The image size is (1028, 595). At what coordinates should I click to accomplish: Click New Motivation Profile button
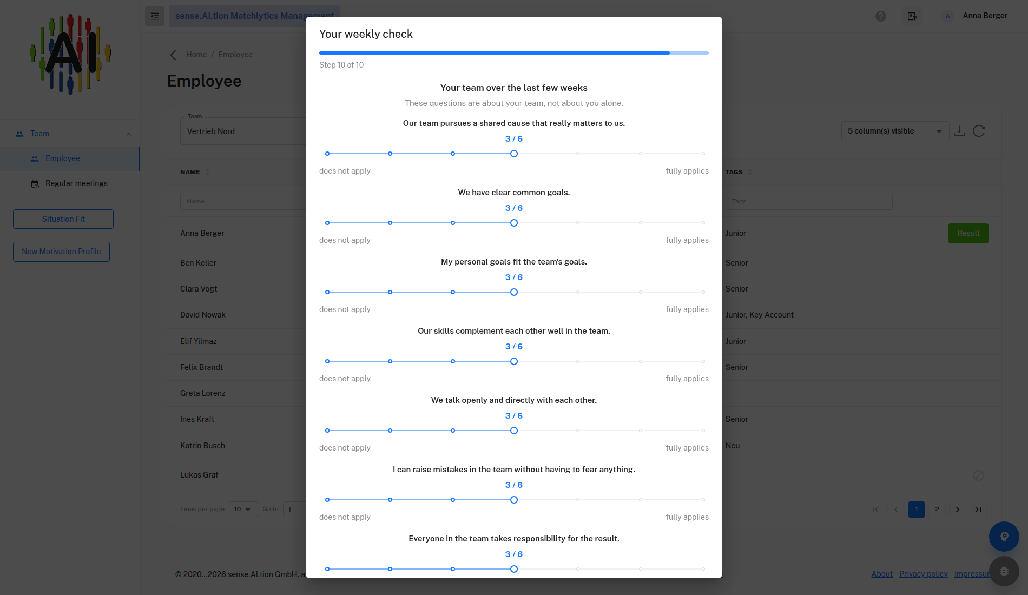tap(61, 252)
